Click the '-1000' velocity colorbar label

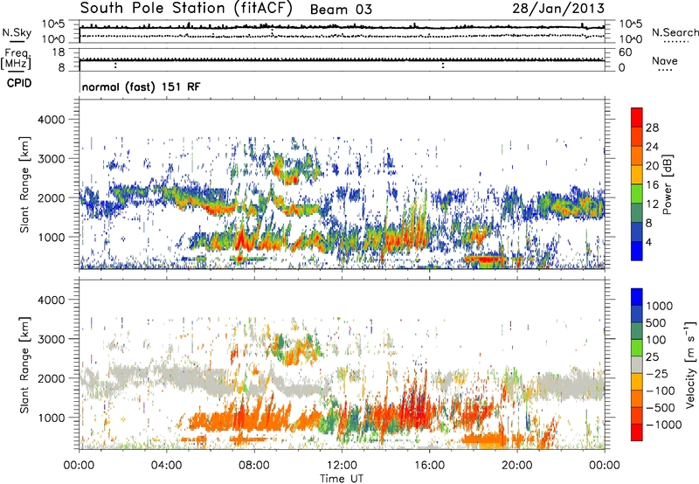(x=664, y=425)
